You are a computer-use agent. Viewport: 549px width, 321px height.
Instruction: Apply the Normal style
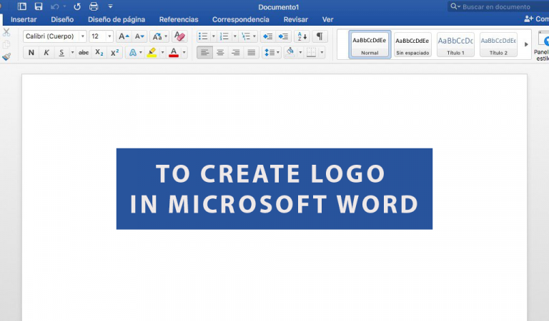[370, 45]
